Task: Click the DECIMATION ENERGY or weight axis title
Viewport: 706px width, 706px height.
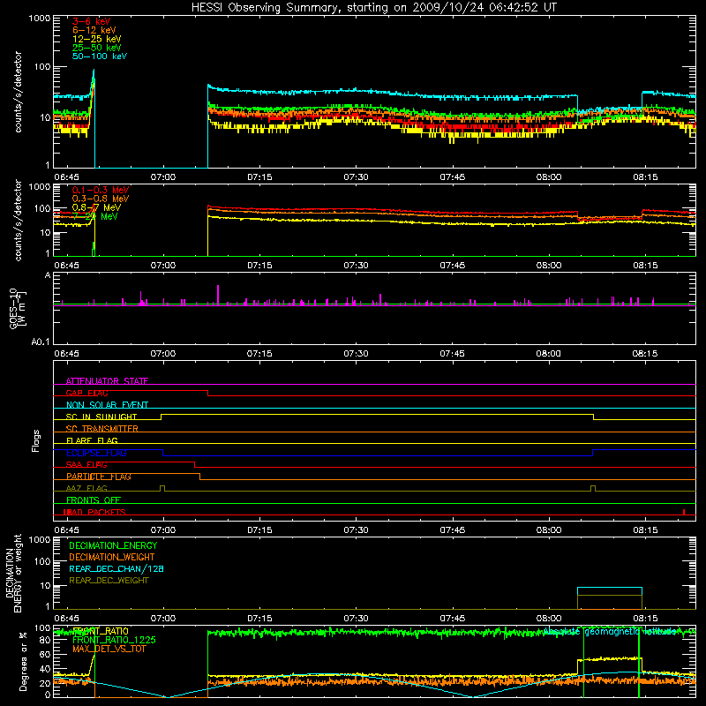Action: point(13,573)
